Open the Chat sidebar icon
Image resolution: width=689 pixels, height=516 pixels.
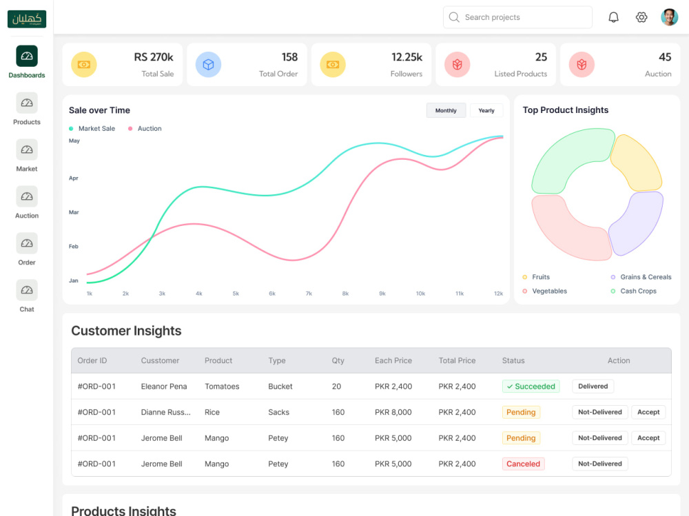point(27,290)
